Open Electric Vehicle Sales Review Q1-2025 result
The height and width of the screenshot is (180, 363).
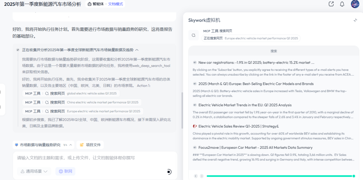coord(238,126)
